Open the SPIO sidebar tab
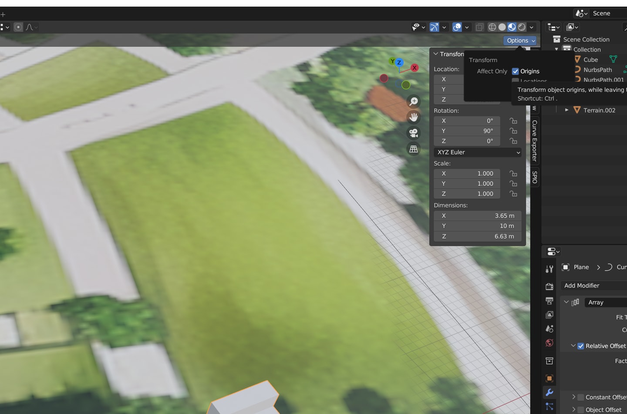 pyautogui.click(x=535, y=177)
